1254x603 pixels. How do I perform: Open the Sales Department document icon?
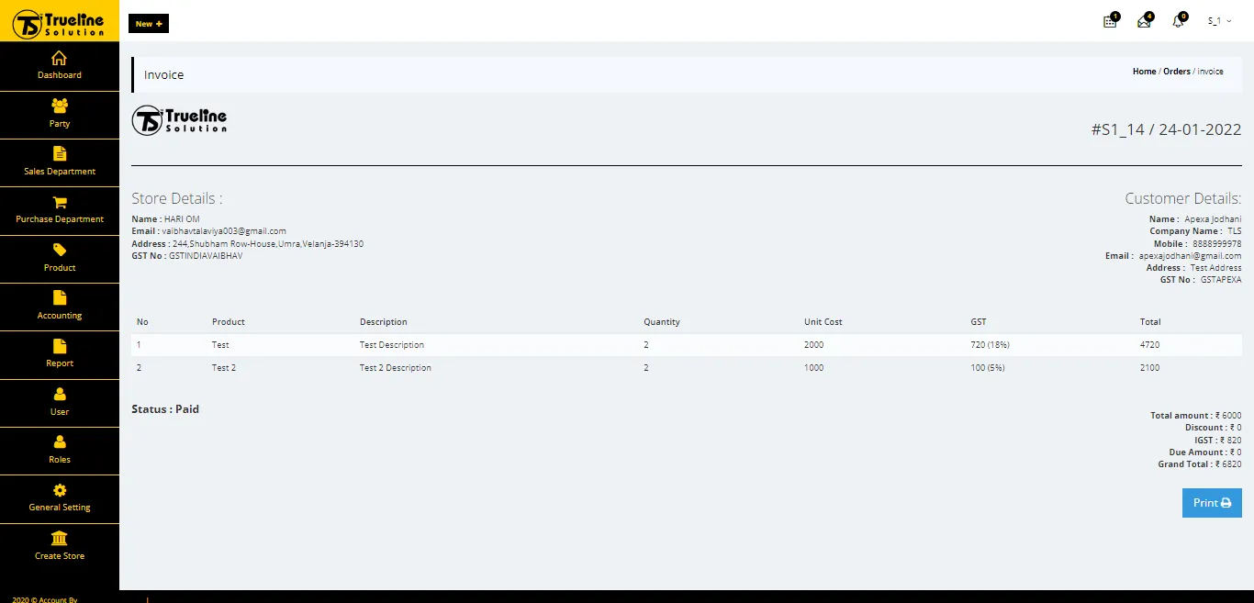coord(60,153)
